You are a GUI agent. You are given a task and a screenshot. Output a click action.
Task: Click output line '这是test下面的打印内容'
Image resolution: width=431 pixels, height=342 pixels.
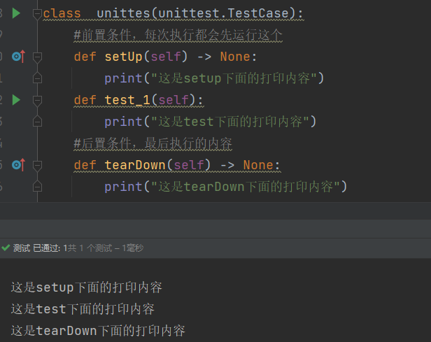point(83,309)
